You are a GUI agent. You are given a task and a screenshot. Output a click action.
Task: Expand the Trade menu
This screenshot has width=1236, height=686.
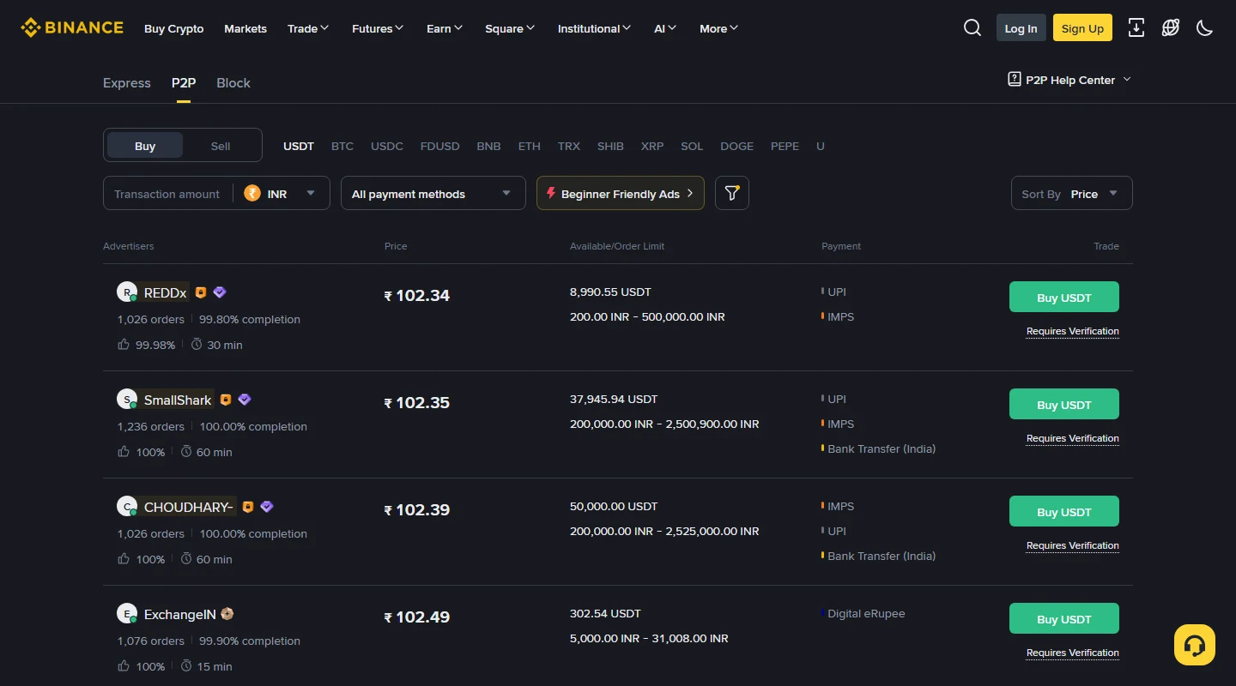[308, 28]
